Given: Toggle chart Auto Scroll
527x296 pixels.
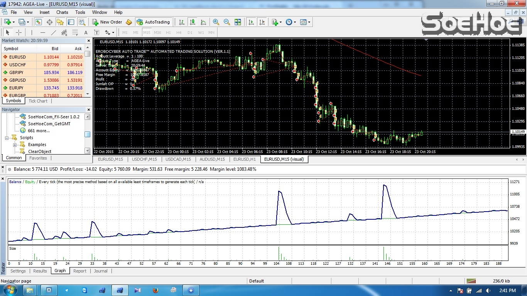Looking at the screenshot, I should coord(252,22).
